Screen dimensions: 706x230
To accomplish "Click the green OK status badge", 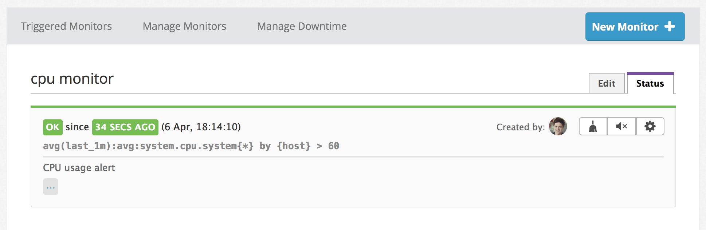I will (53, 127).
